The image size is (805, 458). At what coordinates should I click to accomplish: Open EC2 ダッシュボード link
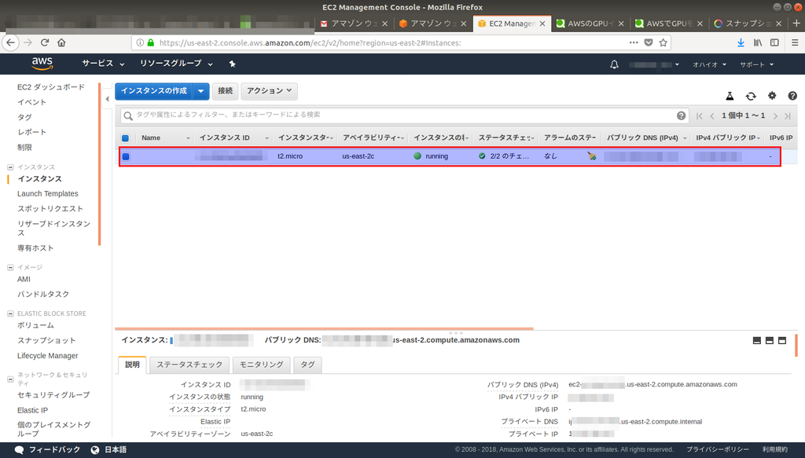pyautogui.click(x=51, y=87)
